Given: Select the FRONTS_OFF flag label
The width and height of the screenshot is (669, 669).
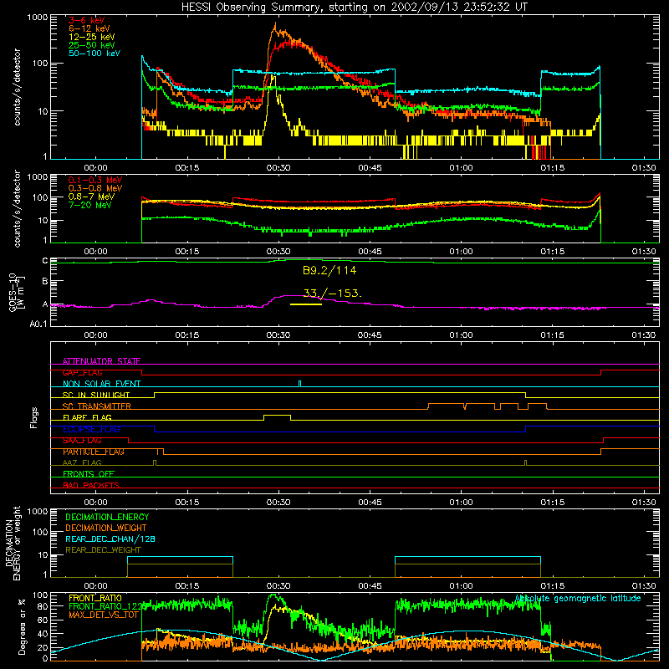Looking at the screenshot, I should (89, 474).
